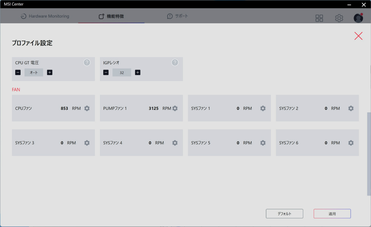The width and height of the screenshot is (371, 227).
Task: Decrease CPU GT 電圧 with minus button
Action: click(x=18, y=73)
